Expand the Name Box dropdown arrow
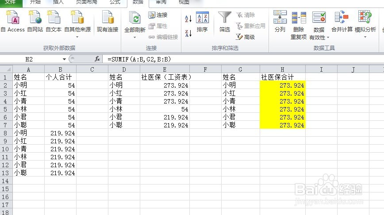384x215 pixels. [64, 59]
